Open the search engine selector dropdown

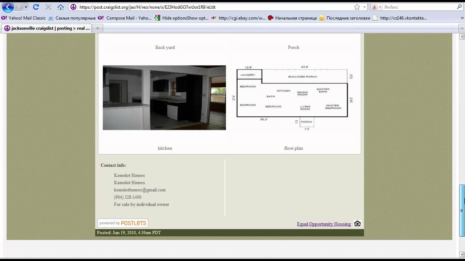[x=380, y=7]
